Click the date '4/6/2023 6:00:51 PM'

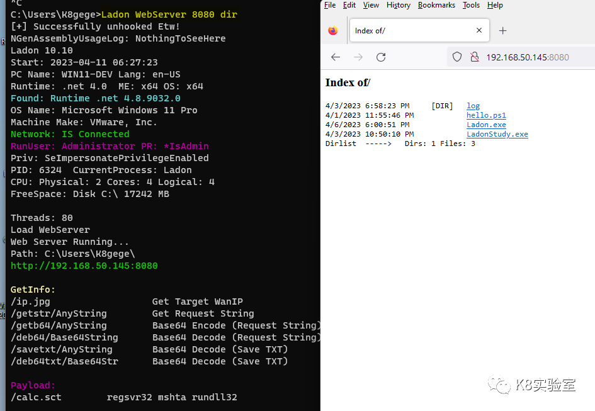(367, 125)
